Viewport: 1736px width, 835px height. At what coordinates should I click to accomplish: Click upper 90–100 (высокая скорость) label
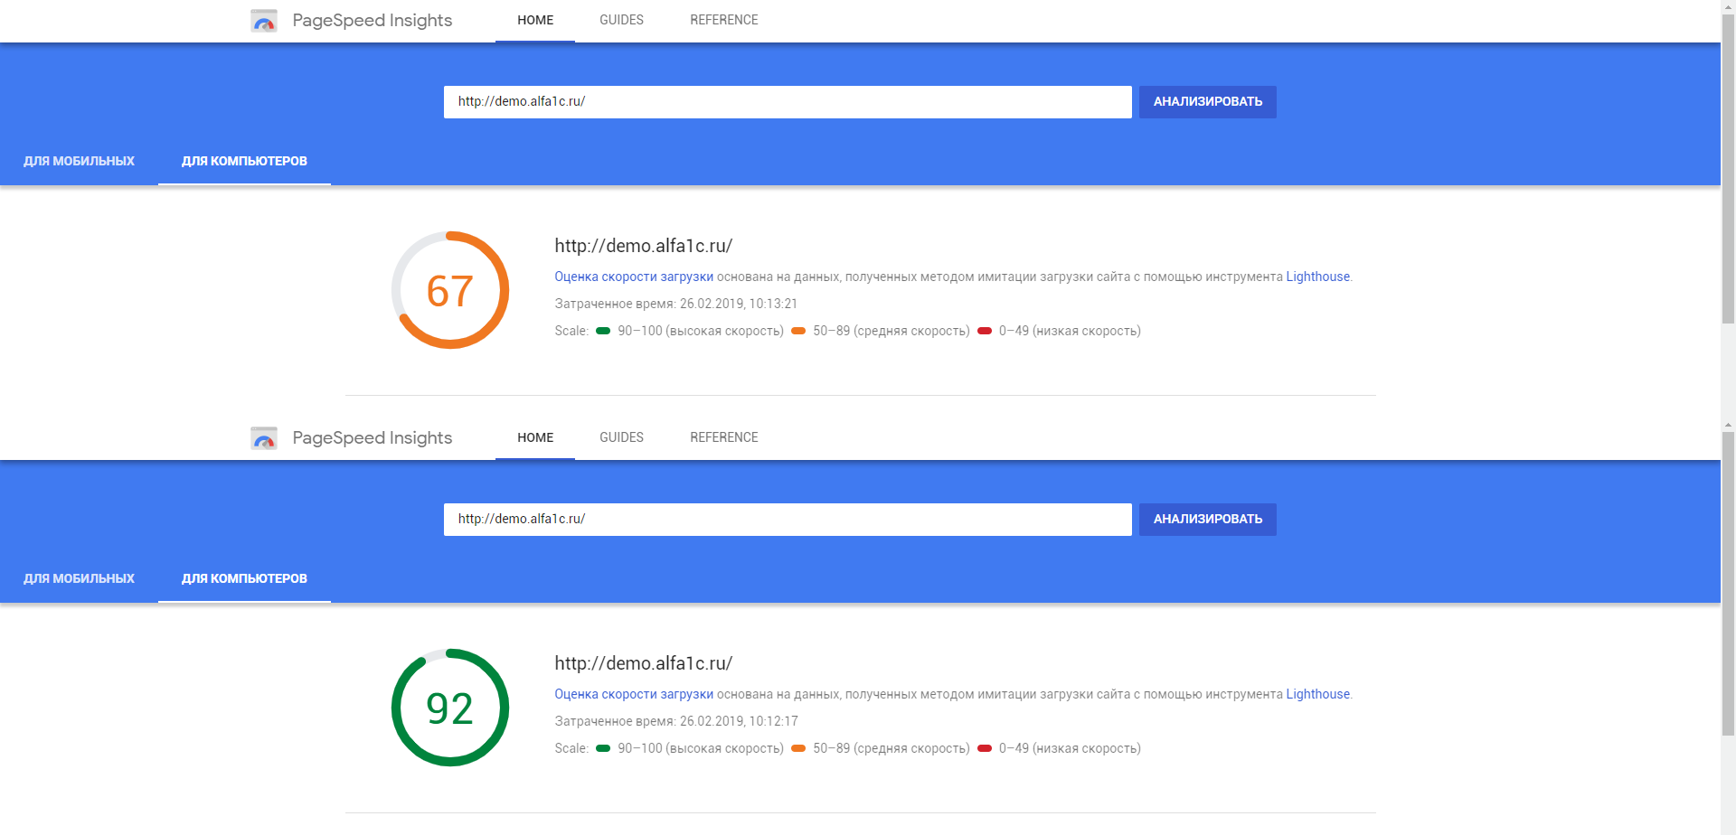click(701, 331)
